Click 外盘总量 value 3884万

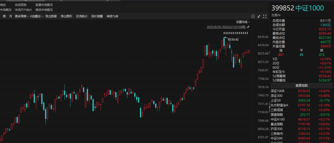(x=326, y=46)
